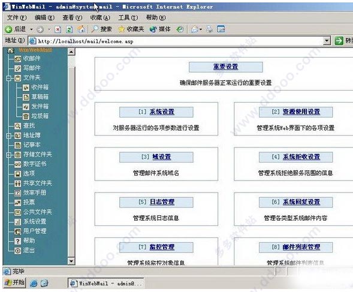Open the 数字证书 certificate icon
The image size is (353, 292).
(x=17, y=164)
